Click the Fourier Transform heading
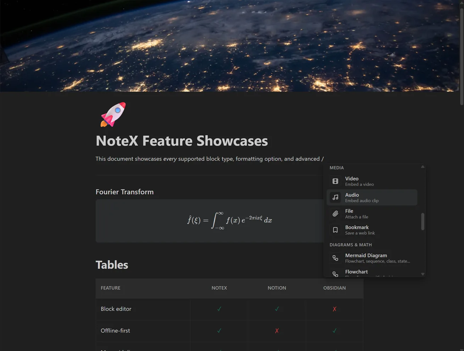The image size is (464, 351). point(125,192)
